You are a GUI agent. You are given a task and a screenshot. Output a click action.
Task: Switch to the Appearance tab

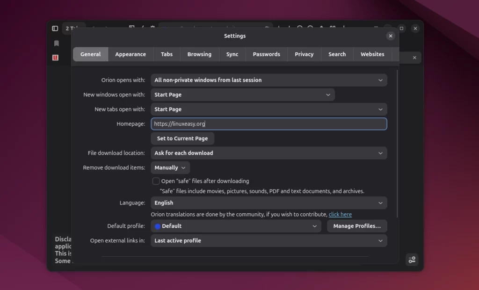pyautogui.click(x=131, y=54)
